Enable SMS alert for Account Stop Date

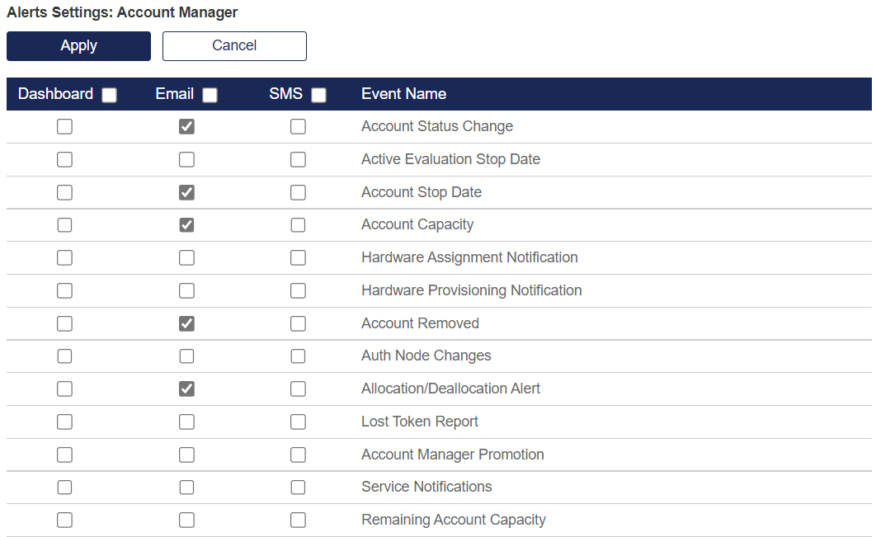click(298, 192)
